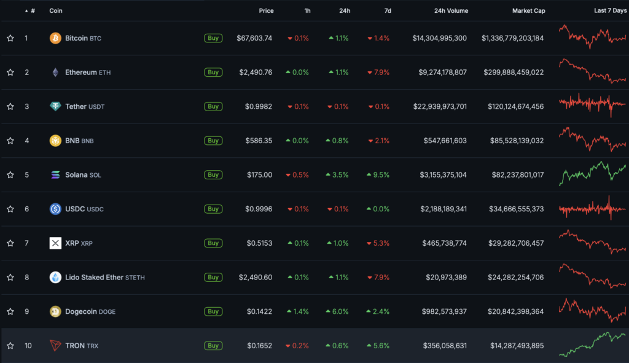Click the Solana logo icon

point(55,175)
